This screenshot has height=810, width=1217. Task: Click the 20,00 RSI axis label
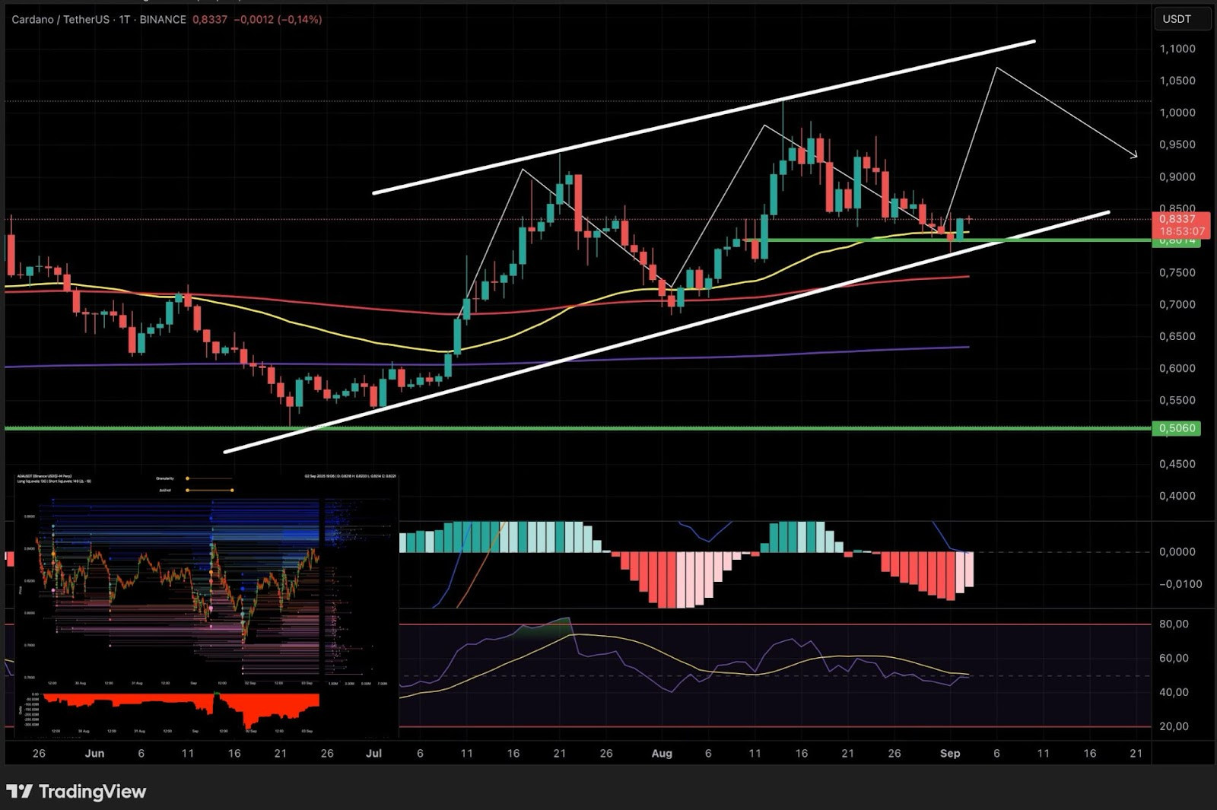coord(1174,726)
